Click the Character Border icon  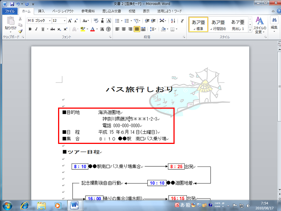point(109,21)
